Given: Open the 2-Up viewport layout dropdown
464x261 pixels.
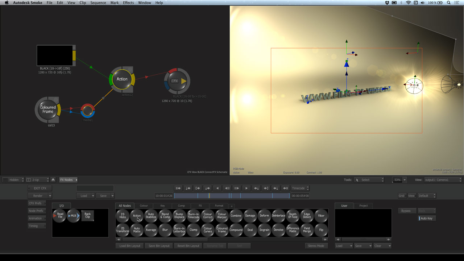Looking at the screenshot, I should 37,180.
